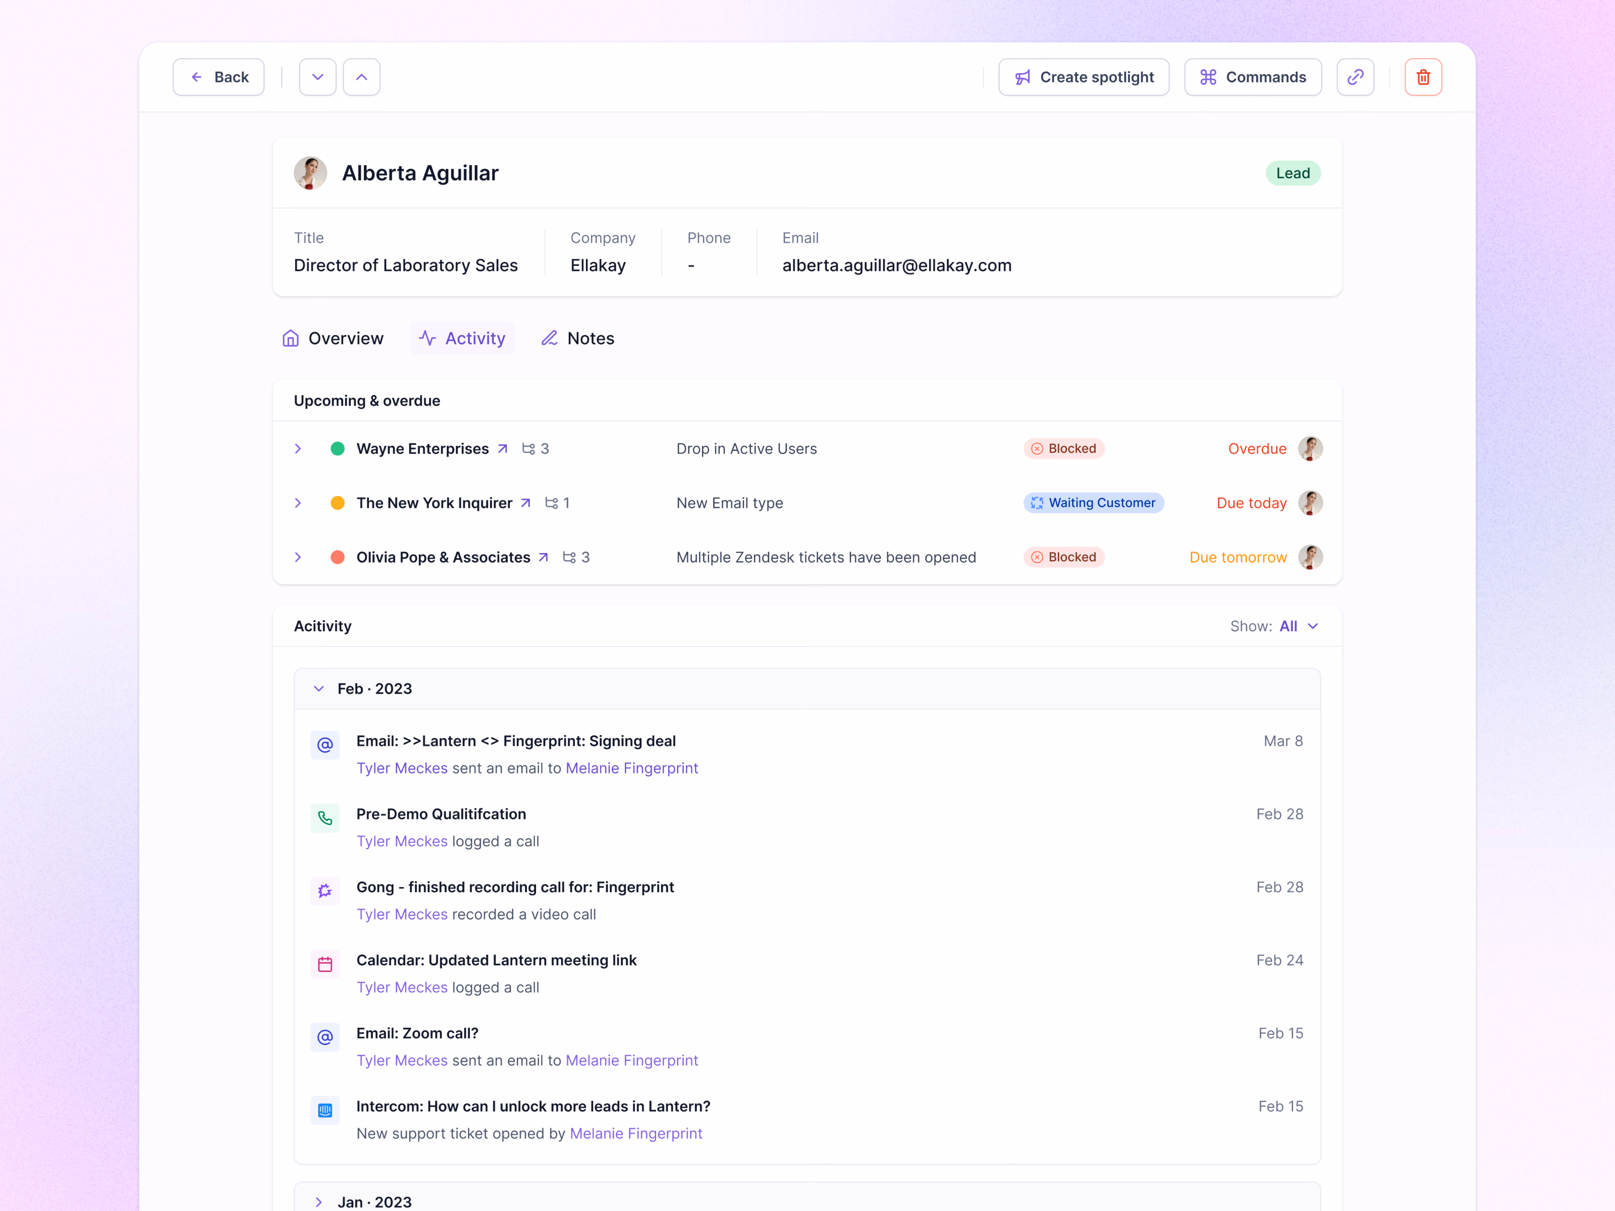Click Due today label
The image size is (1615, 1211).
(x=1252, y=503)
